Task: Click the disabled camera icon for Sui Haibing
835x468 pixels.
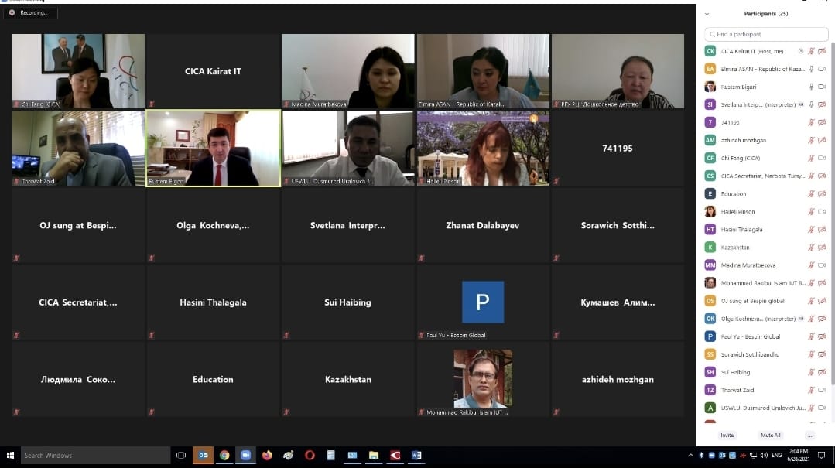Action: (822, 372)
